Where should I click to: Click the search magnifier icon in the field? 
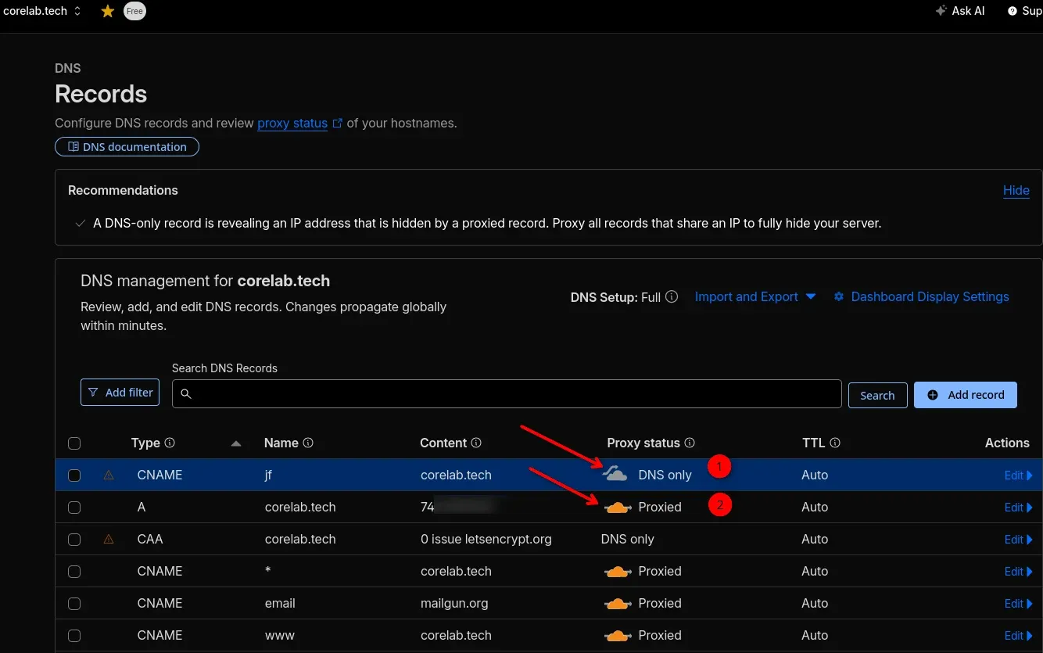click(186, 394)
